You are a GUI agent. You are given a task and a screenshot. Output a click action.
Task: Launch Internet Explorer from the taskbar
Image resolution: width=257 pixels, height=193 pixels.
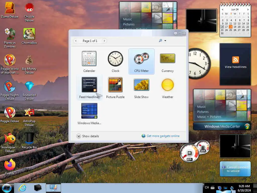(22, 188)
